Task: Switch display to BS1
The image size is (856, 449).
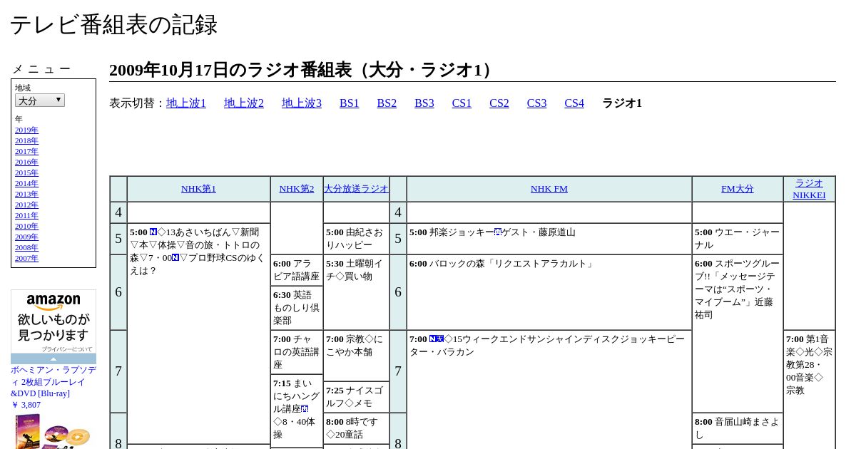Action: click(350, 103)
